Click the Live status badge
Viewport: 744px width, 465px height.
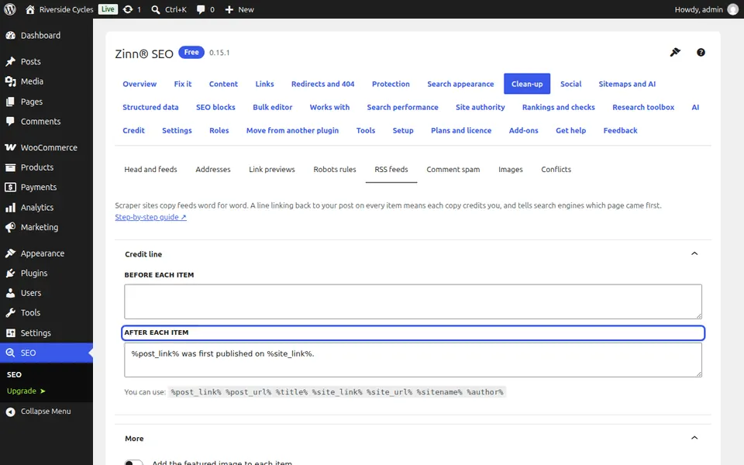[108, 9]
